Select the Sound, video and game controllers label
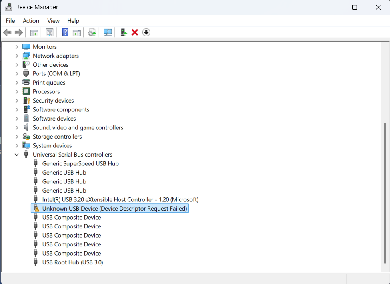This screenshot has height=284, width=390. (x=78, y=127)
